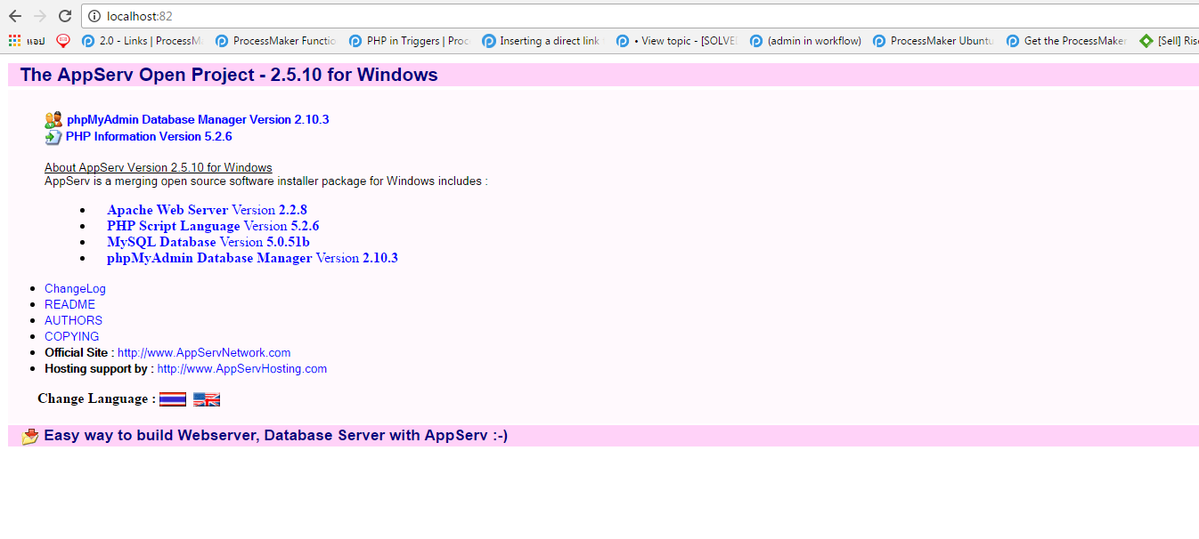1199x539 pixels.
Task: Open the 'Get the ProcessMaker' bookmark
Action: coord(1067,41)
